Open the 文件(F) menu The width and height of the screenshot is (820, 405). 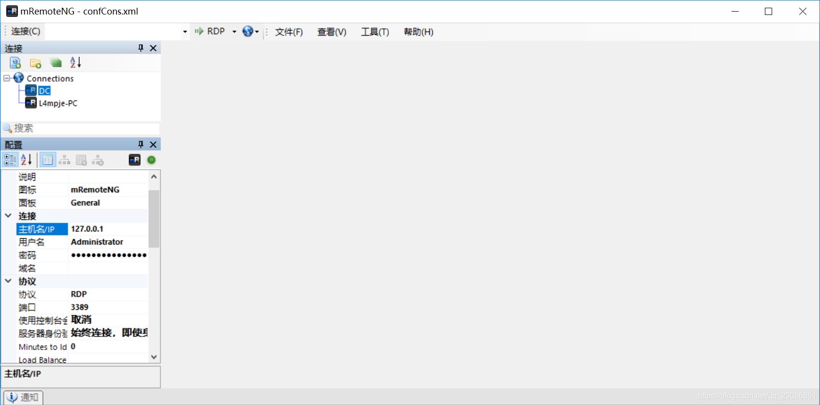tap(289, 32)
